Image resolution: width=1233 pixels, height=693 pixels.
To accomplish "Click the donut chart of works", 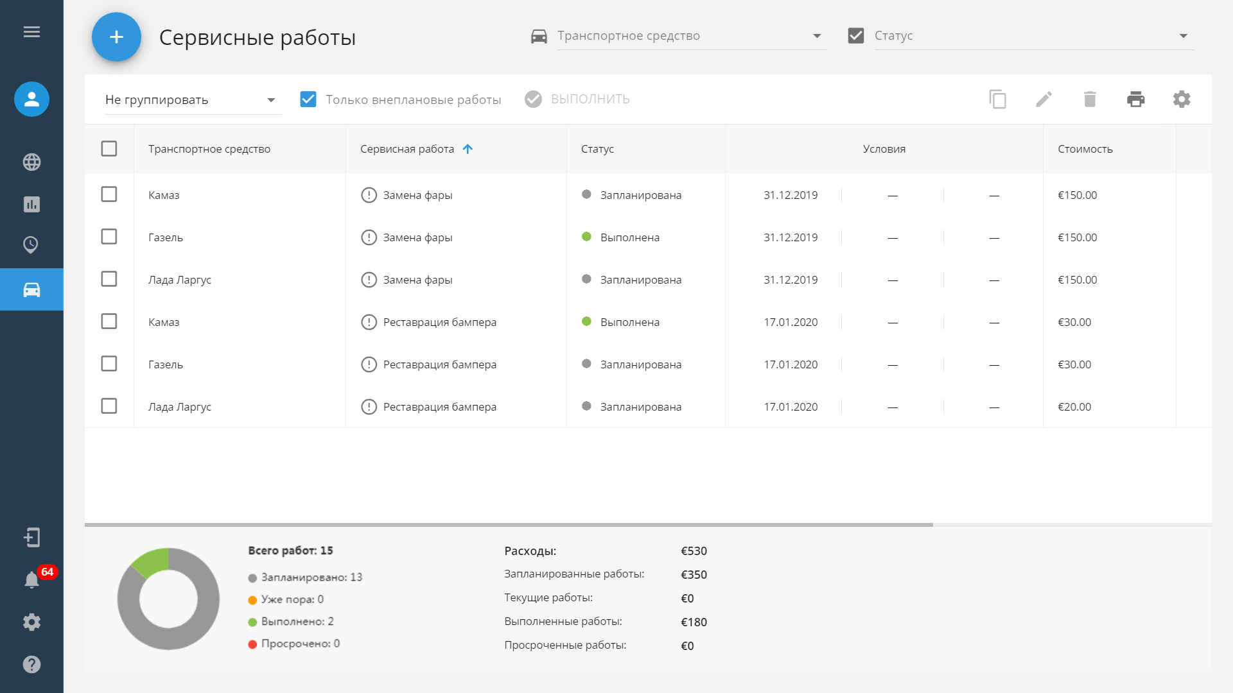I will (168, 599).
